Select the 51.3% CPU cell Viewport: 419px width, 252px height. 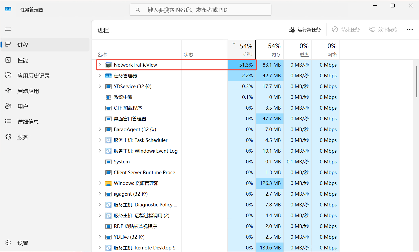pyautogui.click(x=242, y=65)
